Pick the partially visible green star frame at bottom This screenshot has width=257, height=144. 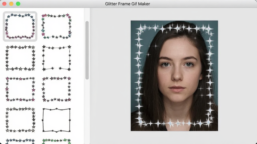pos(56,141)
